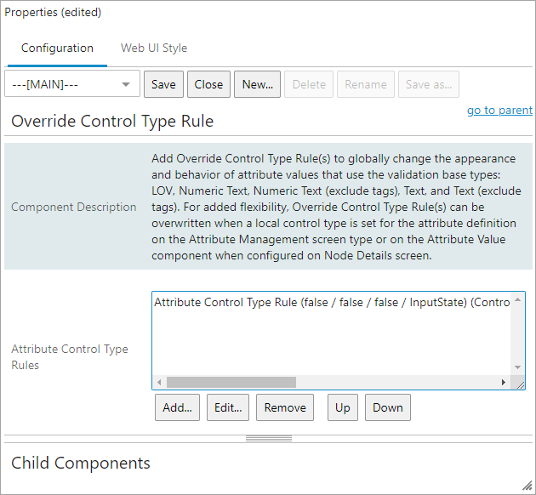Move the rule Down in the list
This screenshot has height=495, width=536.
pos(388,407)
